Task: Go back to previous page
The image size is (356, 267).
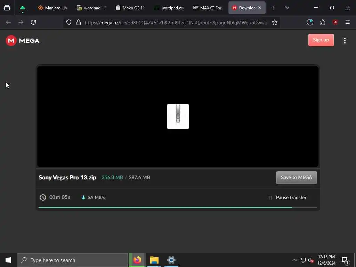Action: pos(8,22)
